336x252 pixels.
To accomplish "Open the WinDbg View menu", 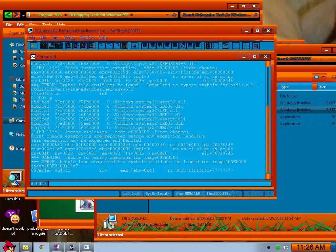I will (x=55, y=37).
